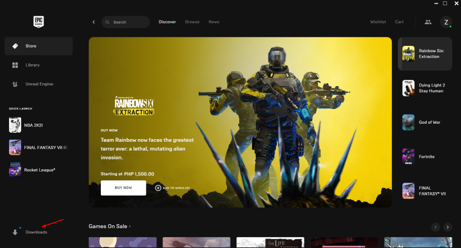Open the last visible Games On Sale thumbnail
Screen dimensions: 461x248
pos(418,243)
